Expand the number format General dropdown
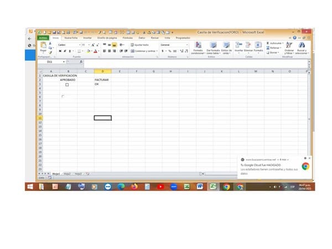Screen dimensions: 332x249 tap(187, 44)
